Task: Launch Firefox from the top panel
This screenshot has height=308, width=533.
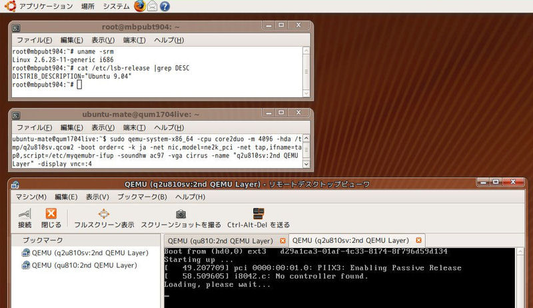Action: 140,6
